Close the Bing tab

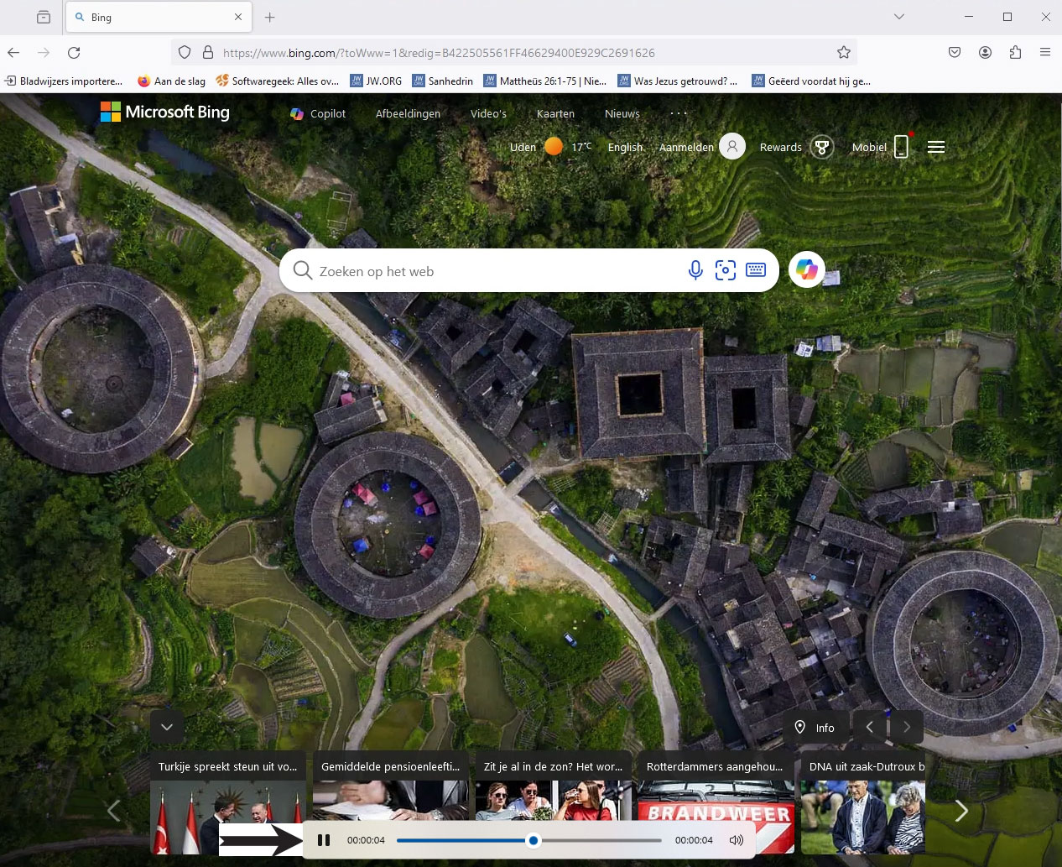[x=238, y=17]
